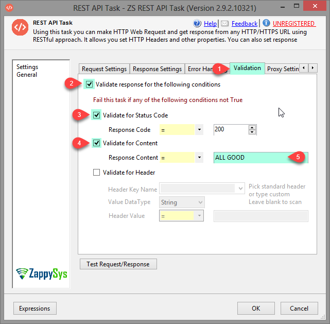This screenshot has width=330, height=324.
Task: Uncheck Validate for Content
Action: coord(97,143)
